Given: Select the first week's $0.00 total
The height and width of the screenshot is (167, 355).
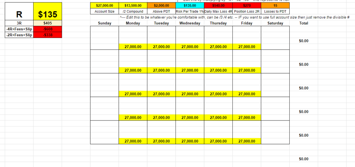Looking at the screenshot, I should [x=304, y=41].
